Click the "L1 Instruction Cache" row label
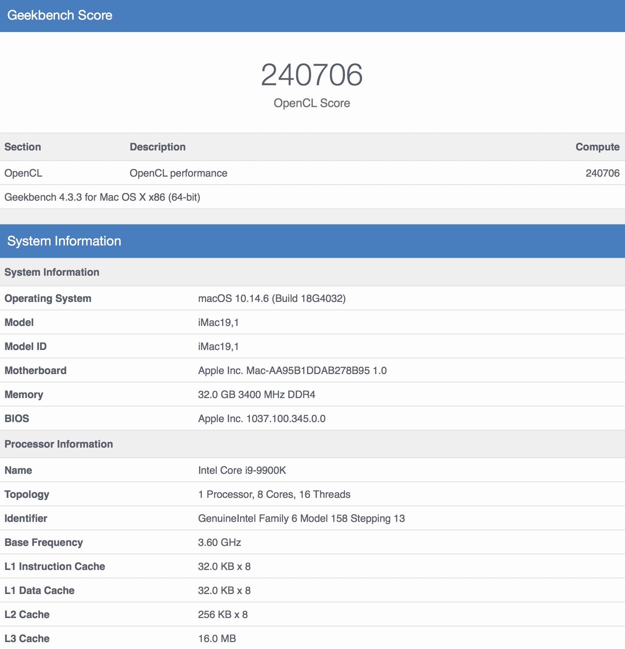625x649 pixels. 55,566
